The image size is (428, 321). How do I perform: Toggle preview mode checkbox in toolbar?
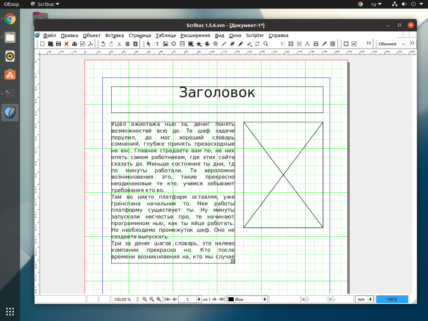coord(354,44)
